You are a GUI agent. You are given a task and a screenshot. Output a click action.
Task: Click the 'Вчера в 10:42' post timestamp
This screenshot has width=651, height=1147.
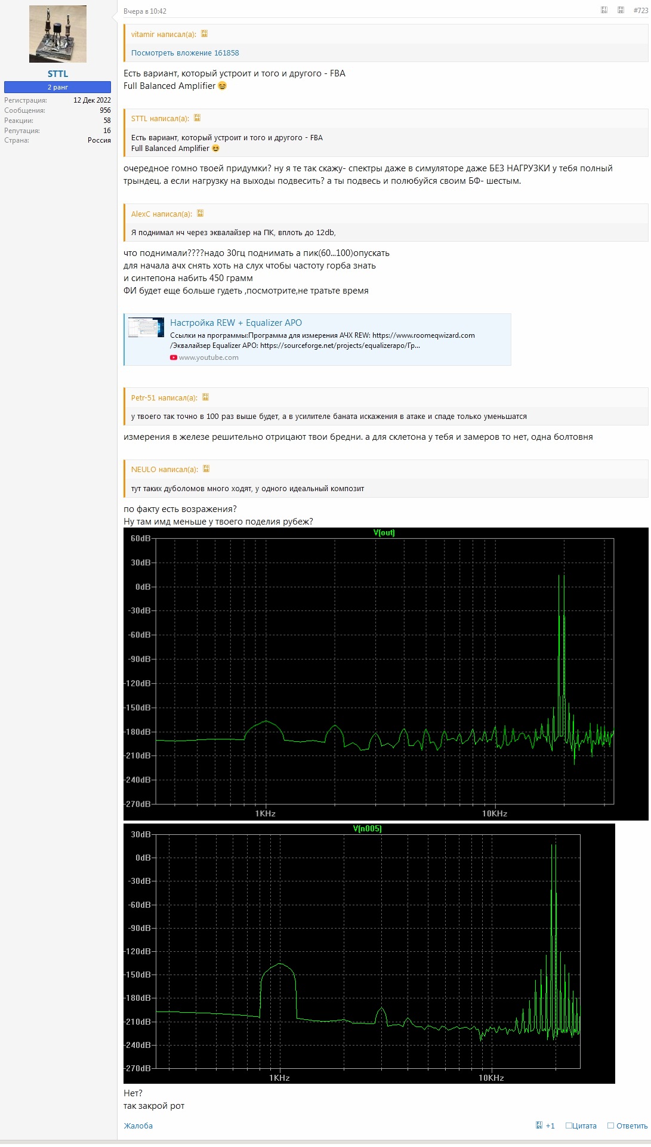145,11
